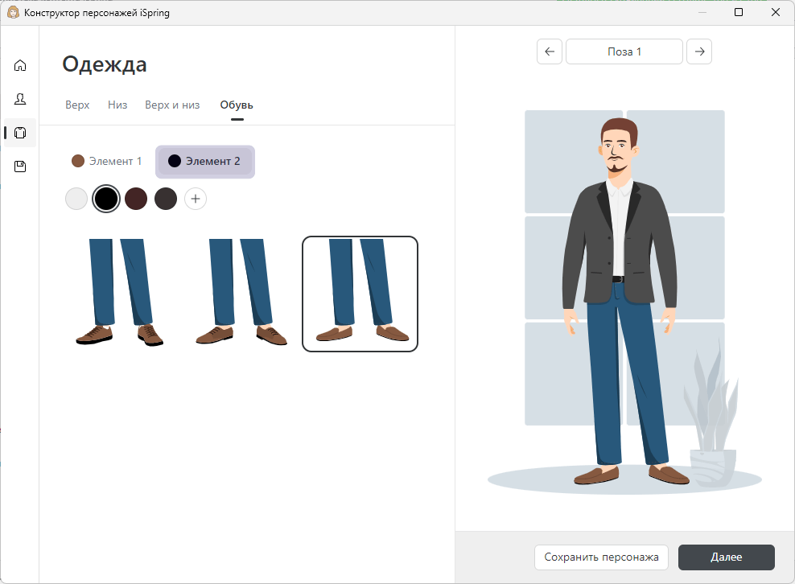Viewport: 795px width, 584px height.
Task: Go to the previous pose with left arrow
Action: [550, 51]
